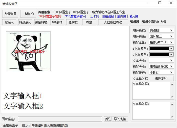Click the 去除水印 button
Screen dimensions: 177x128
coord(161,78)
